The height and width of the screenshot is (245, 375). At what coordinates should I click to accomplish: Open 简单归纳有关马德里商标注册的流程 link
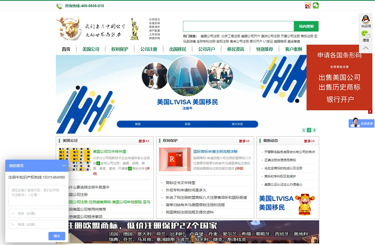pyautogui.click(x=195, y=205)
